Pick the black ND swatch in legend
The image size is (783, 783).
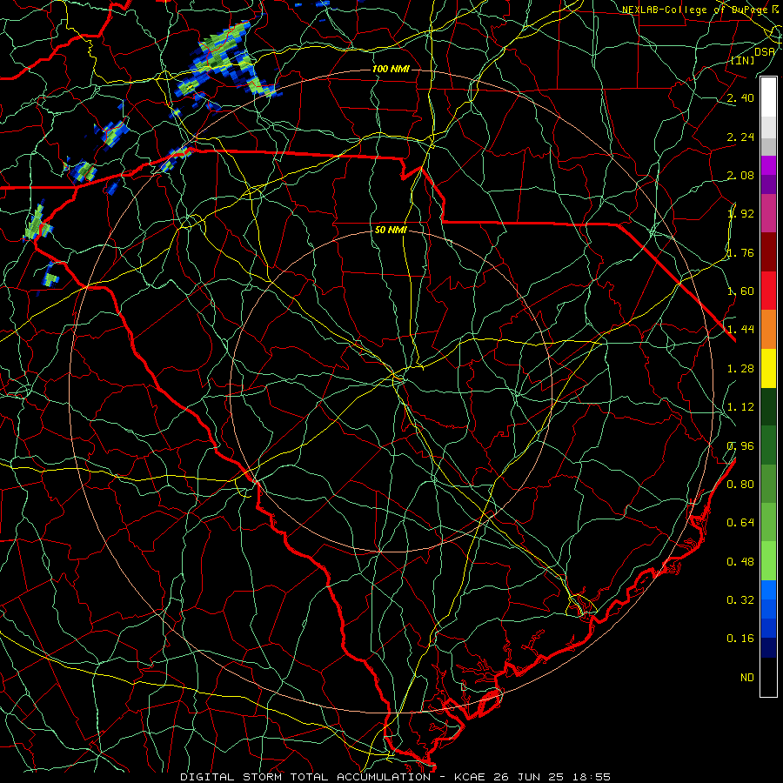point(768,677)
